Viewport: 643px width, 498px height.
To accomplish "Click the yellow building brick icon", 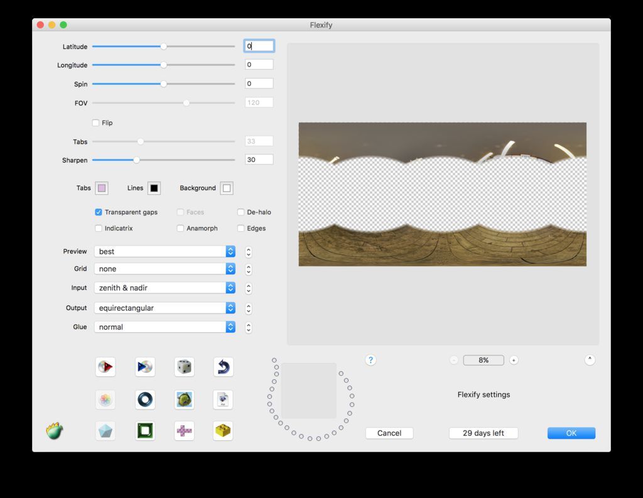I will click(223, 431).
